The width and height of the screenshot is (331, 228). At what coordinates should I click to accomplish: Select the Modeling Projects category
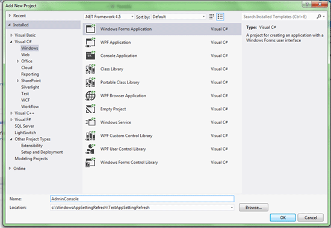(x=31, y=158)
